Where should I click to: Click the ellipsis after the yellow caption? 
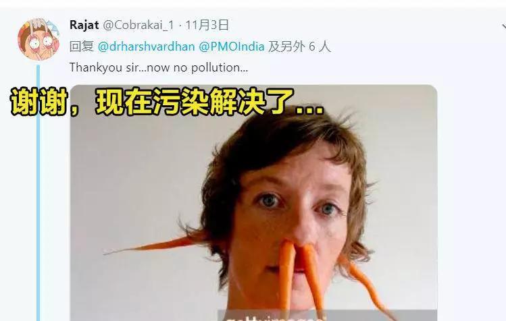pos(310,111)
